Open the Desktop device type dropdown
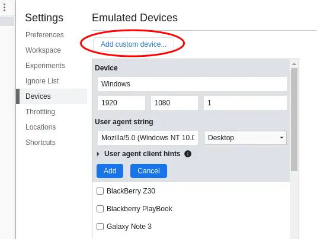The image size is (317, 239). (245, 138)
